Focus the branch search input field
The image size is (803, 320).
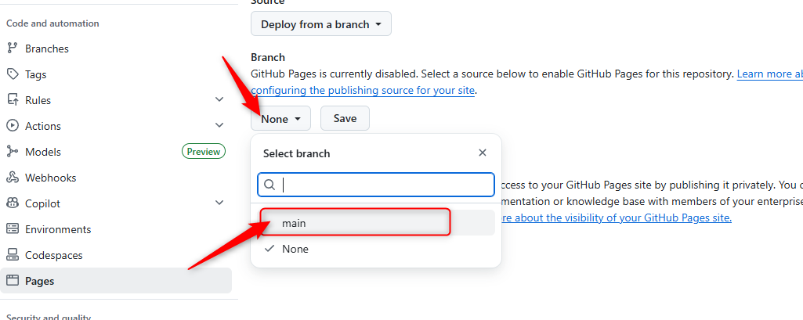tap(384, 185)
